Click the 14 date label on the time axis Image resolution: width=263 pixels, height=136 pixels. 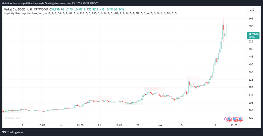[x=61, y=125]
